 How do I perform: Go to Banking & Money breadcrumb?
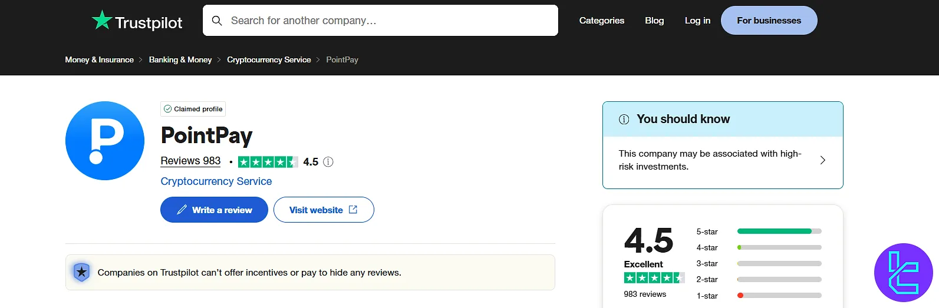click(180, 59)
